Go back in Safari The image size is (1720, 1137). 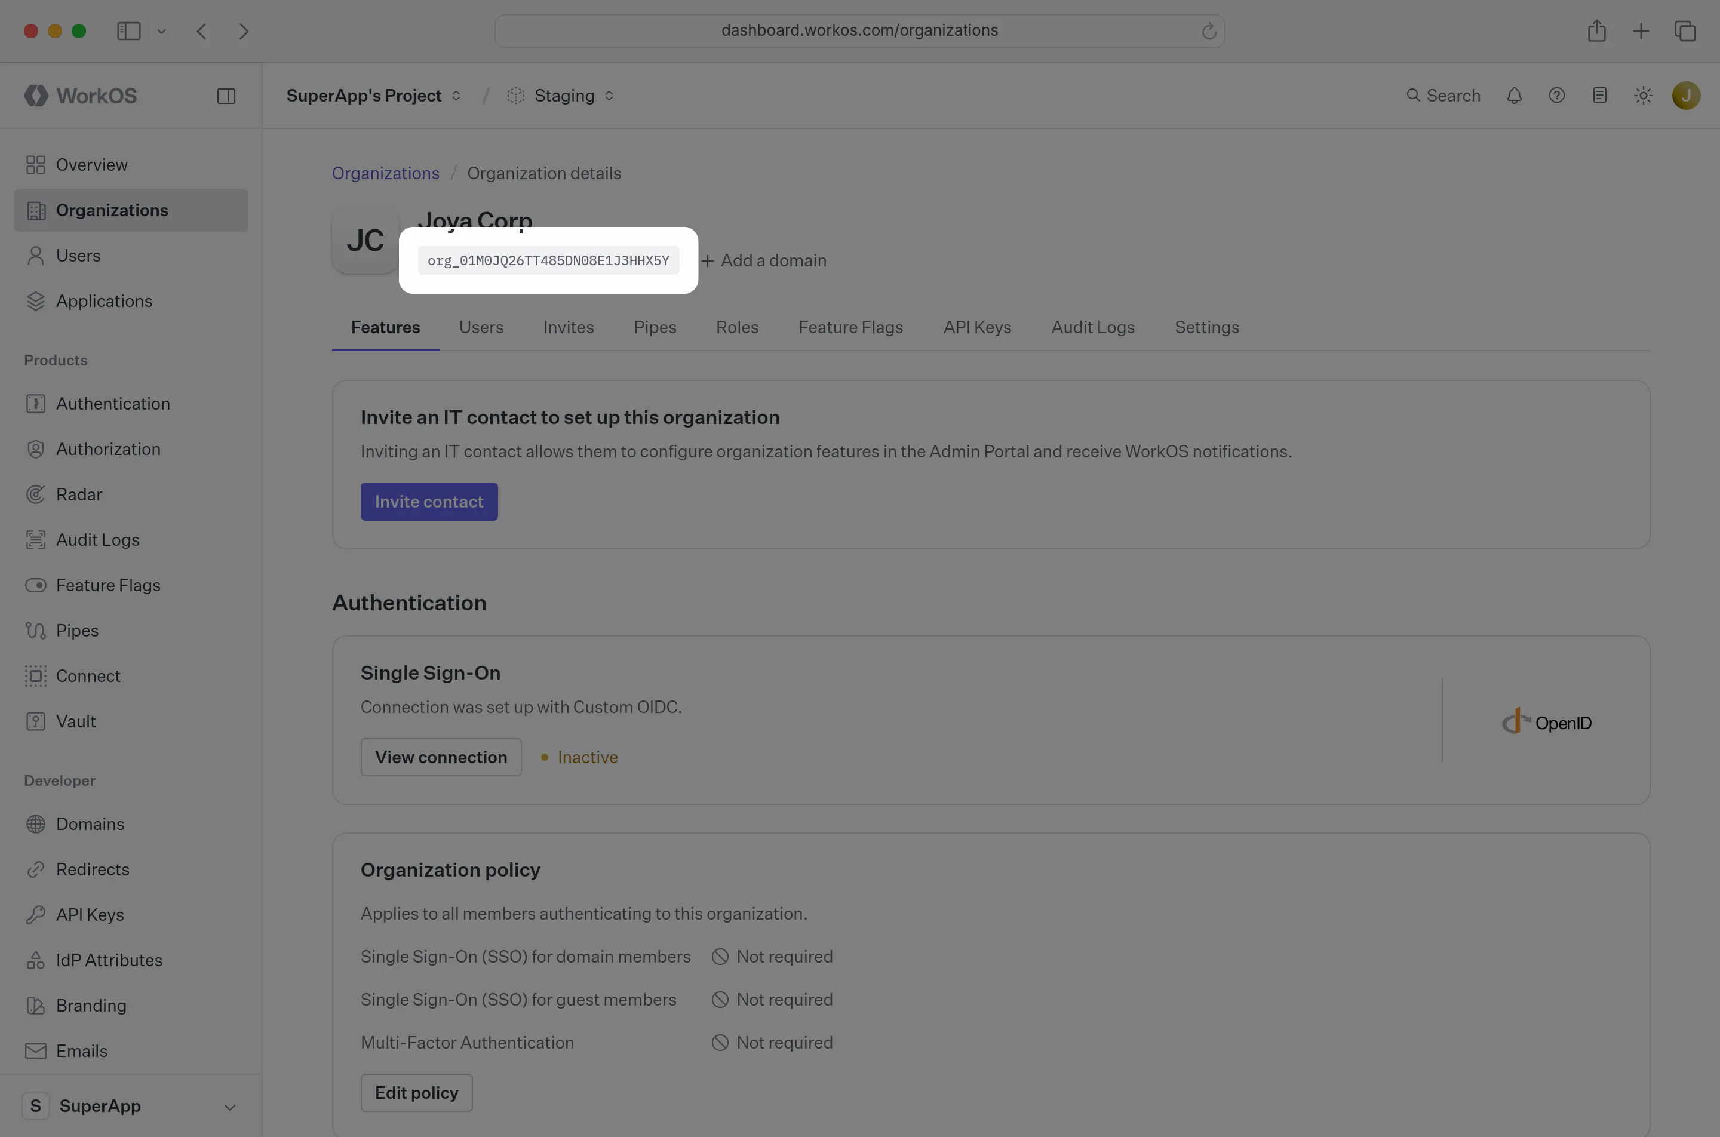click(202, 31)
